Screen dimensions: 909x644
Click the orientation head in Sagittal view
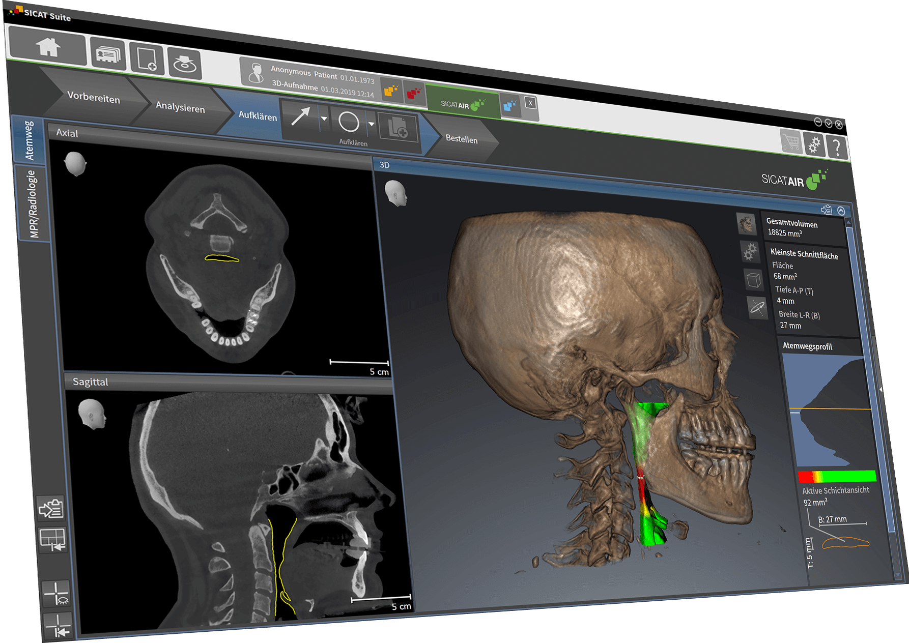[92, 414]
